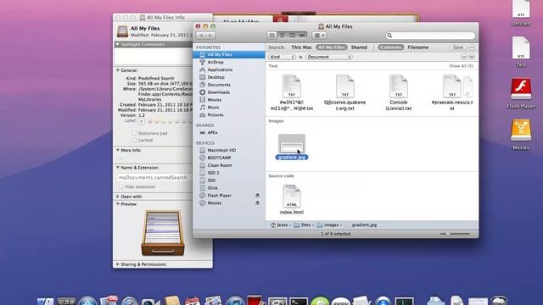
Task: Switch Finder to icon view
Action: point(272,36)
